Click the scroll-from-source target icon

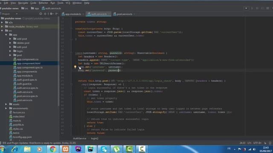(41, 14)
